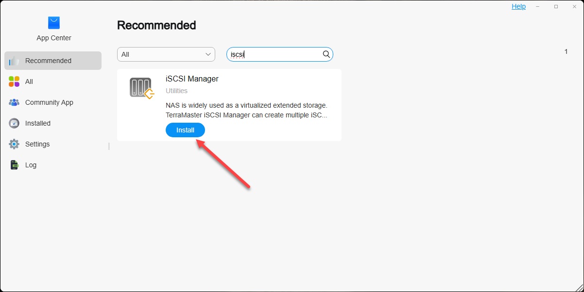The height and width of the screenshot is (292, 584).
Task: Click the iSCSI Manager app icon
Action: (141, 88)
